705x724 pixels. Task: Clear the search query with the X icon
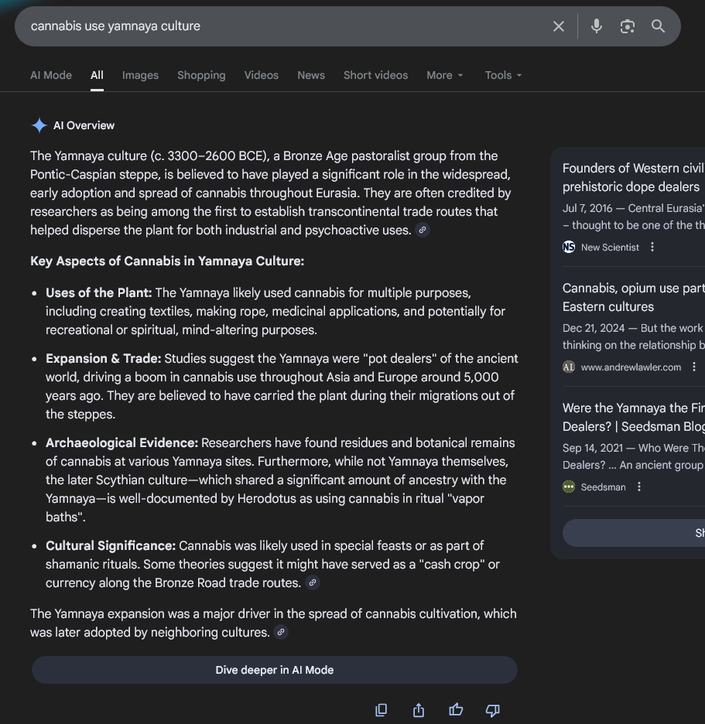[x=559, y=26]
